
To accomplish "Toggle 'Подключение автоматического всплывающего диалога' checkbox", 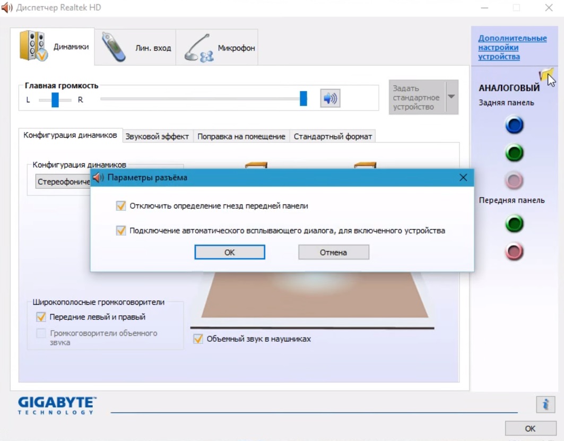I will coord(121,231).
